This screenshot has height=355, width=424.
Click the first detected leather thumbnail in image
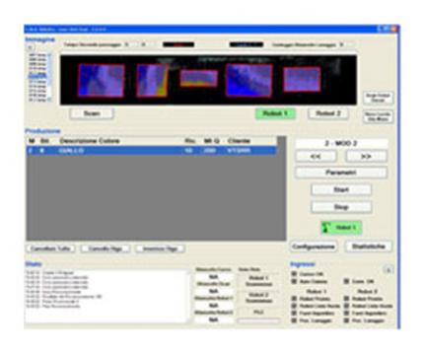point(102,81)
